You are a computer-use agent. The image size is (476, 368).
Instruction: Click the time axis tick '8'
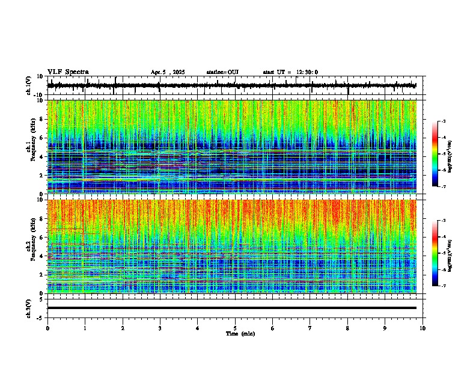click(x=347, y=328)
